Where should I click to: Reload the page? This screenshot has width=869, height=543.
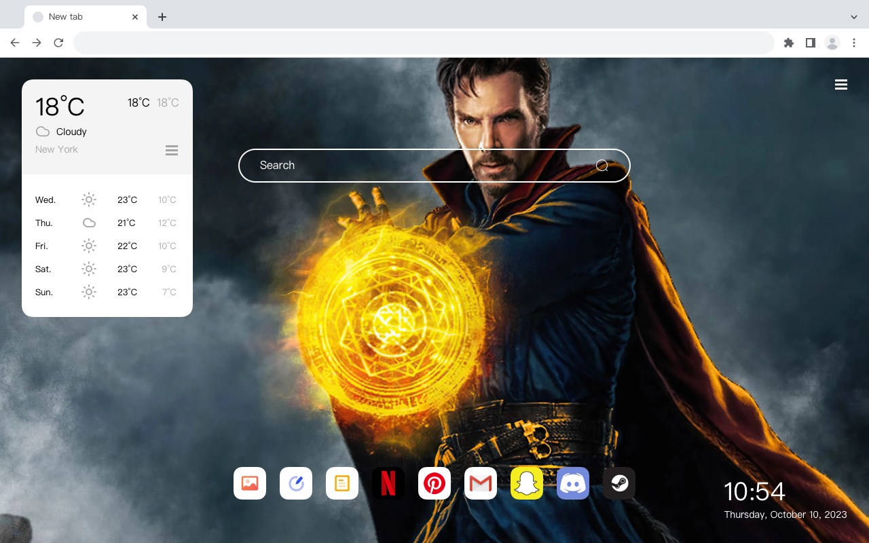58,43
